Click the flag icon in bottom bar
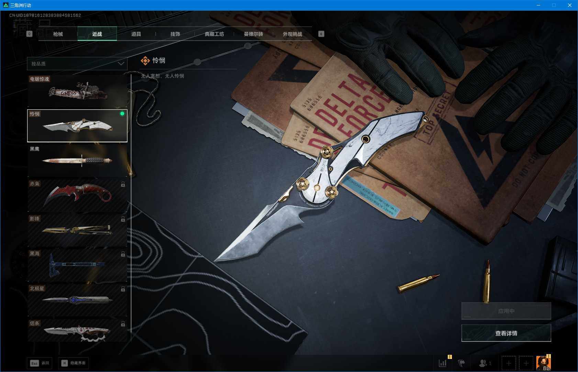This screenshot has width=578, height=372. coord(462,363)
